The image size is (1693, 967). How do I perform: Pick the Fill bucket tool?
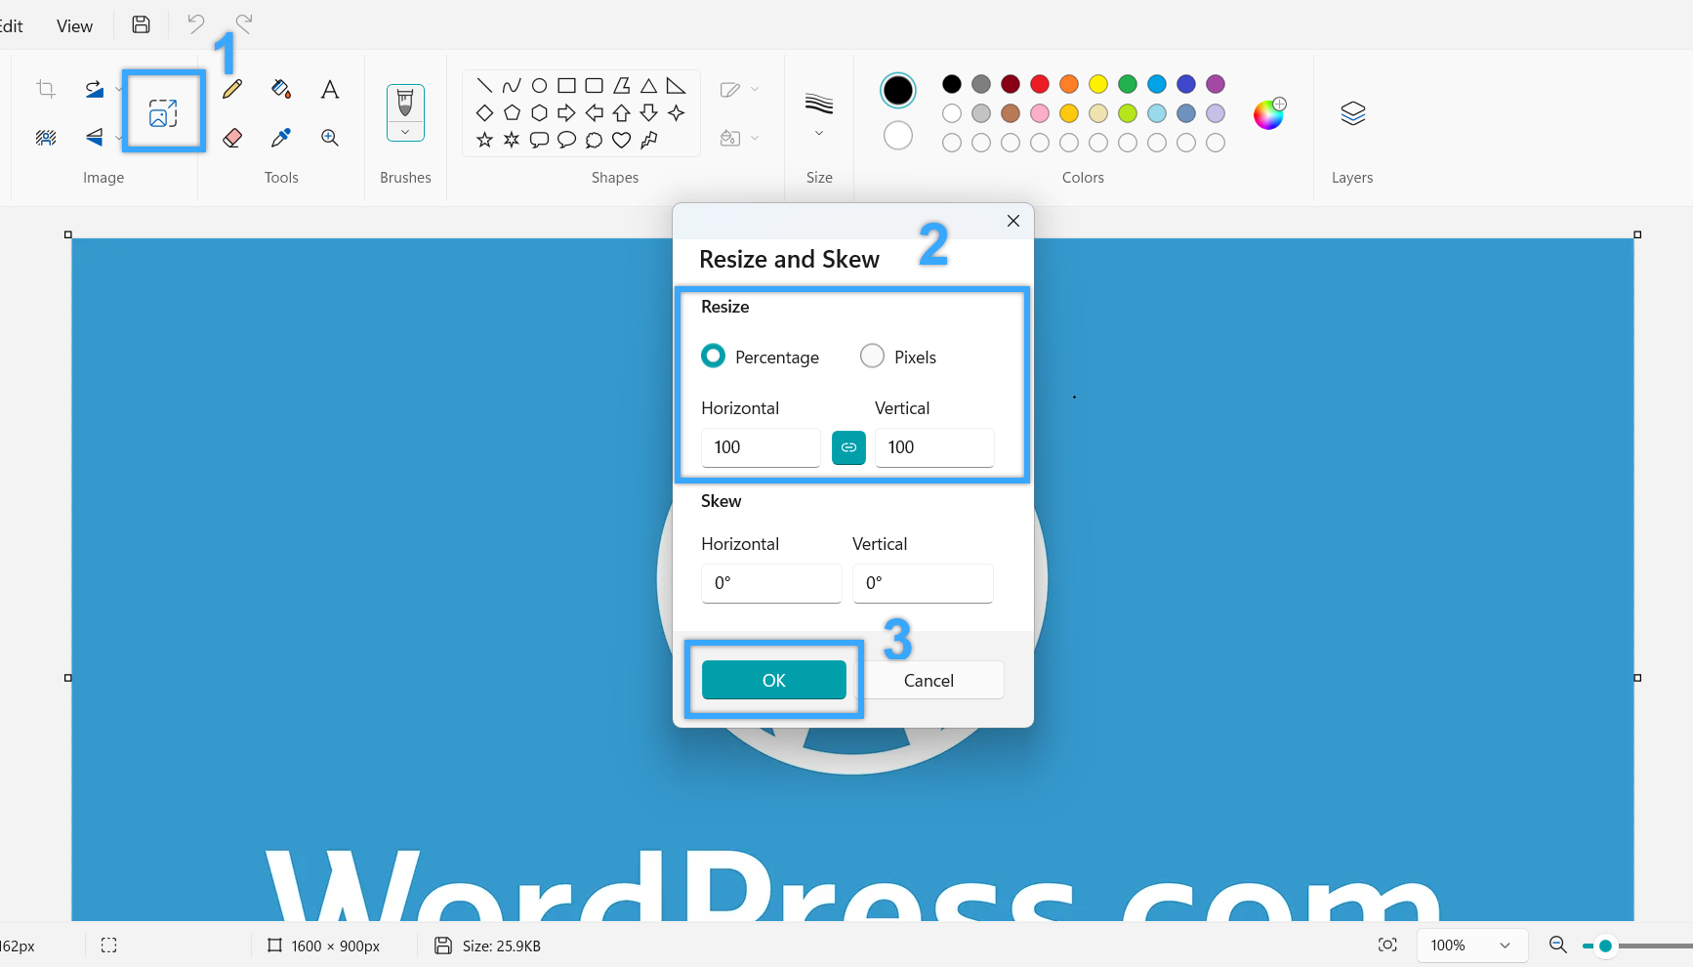pyautogui.click(x=281, y=90)
